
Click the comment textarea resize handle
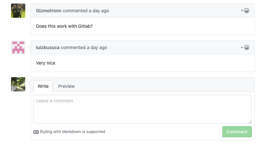click(250, 122)
